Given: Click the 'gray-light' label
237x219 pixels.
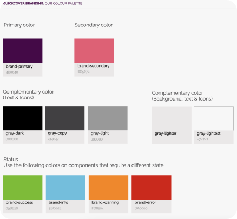Looking at the screenshot, I should [x=100, y=133].
